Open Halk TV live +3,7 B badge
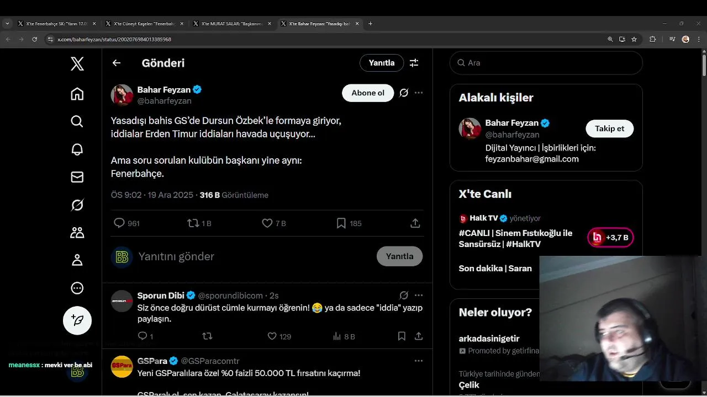This screenshot has height=397, width=707. (x=610, y=238)
